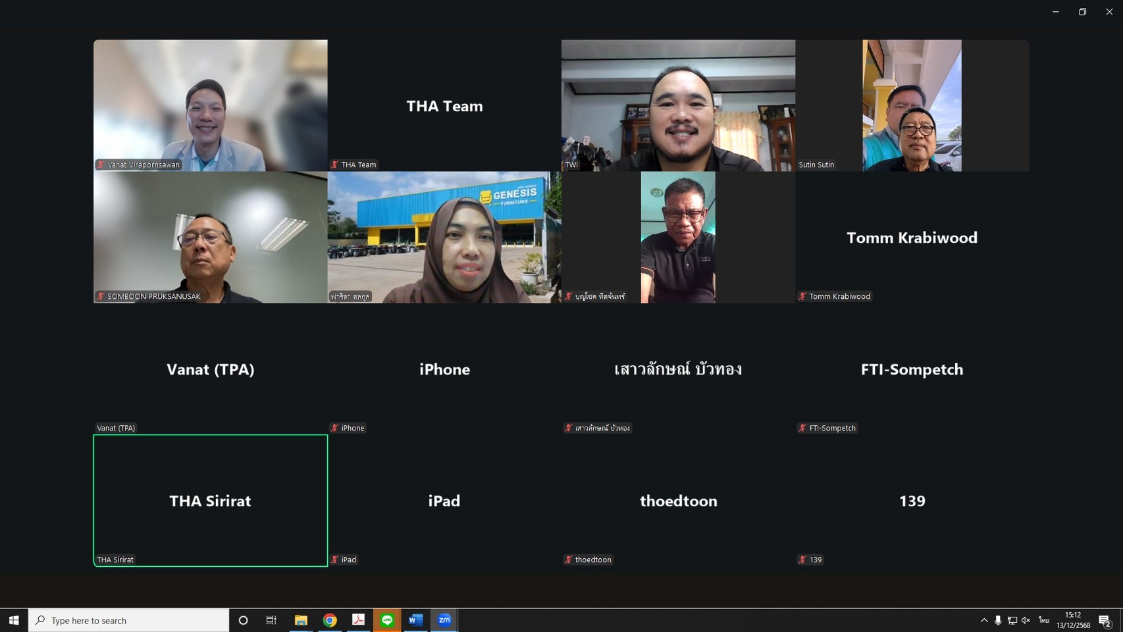Open Google Chrome from the taskbar

coord(330,620)
